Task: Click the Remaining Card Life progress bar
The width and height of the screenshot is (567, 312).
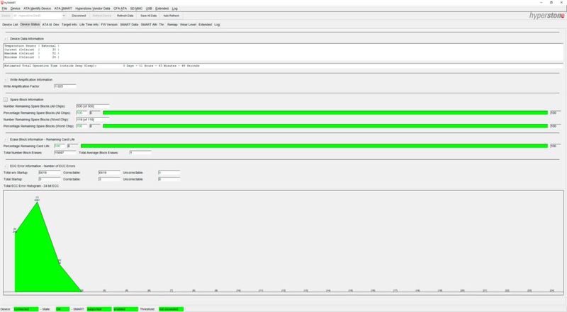Action: pos(314,146)
